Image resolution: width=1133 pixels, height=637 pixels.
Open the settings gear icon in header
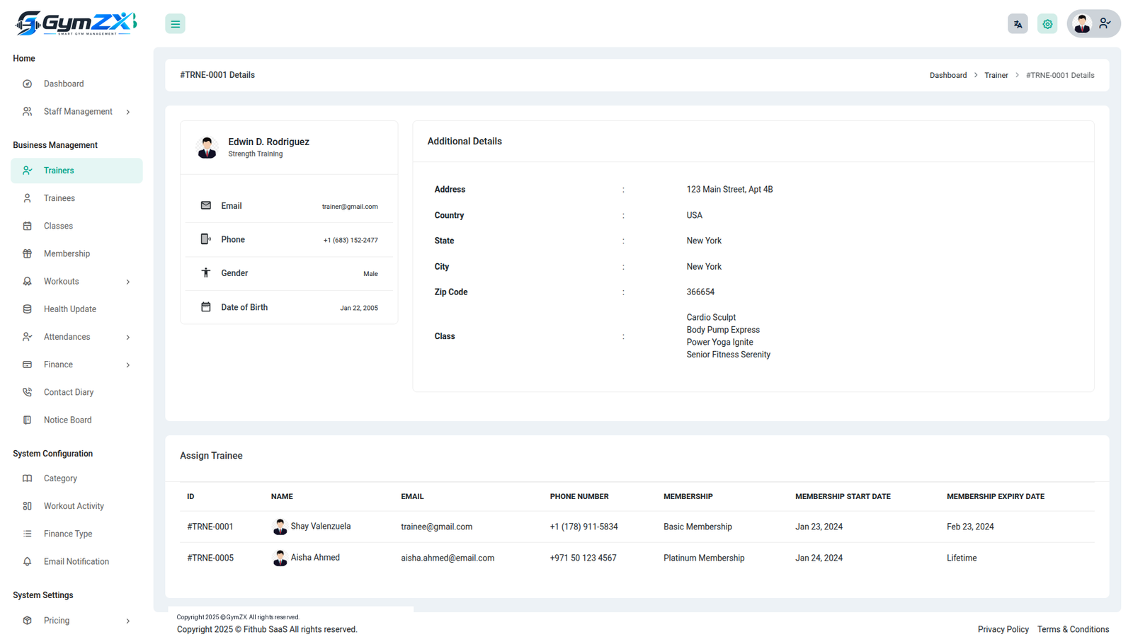(x=1047, y=24)
